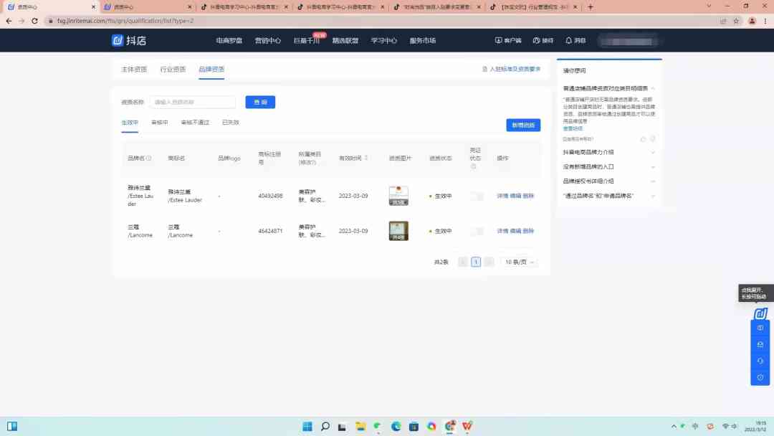Click the browser page reload icon
Image resolution: width=774 pixels, height=436 pixels.
(x=34, y=21)
